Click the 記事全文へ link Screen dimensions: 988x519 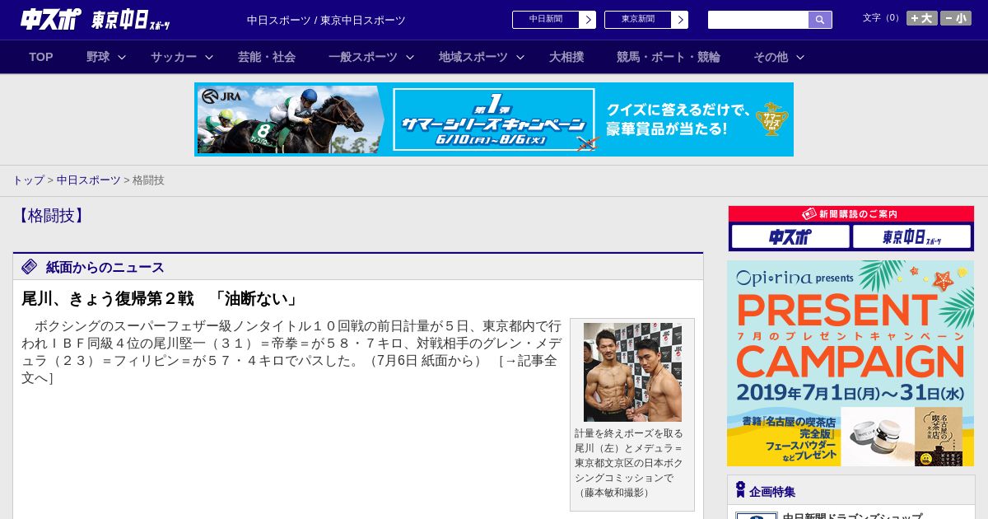[289, 369]
